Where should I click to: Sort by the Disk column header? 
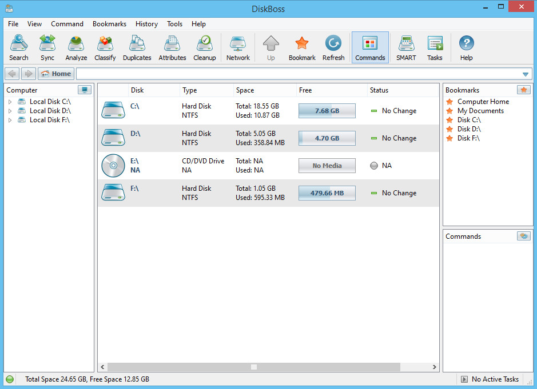pyautogui.click(x=154, y=90)
